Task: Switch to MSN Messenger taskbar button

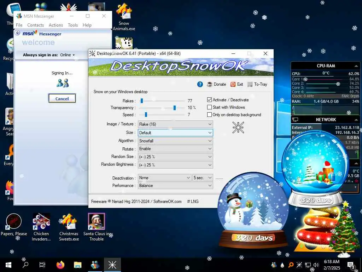Action: pyautogui.click(x=95, y=265)
